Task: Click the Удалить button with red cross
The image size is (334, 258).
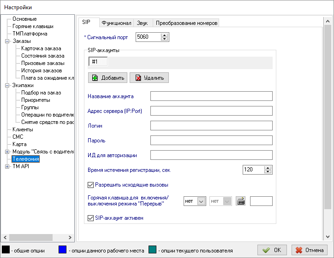Action: tap(149, 78)
